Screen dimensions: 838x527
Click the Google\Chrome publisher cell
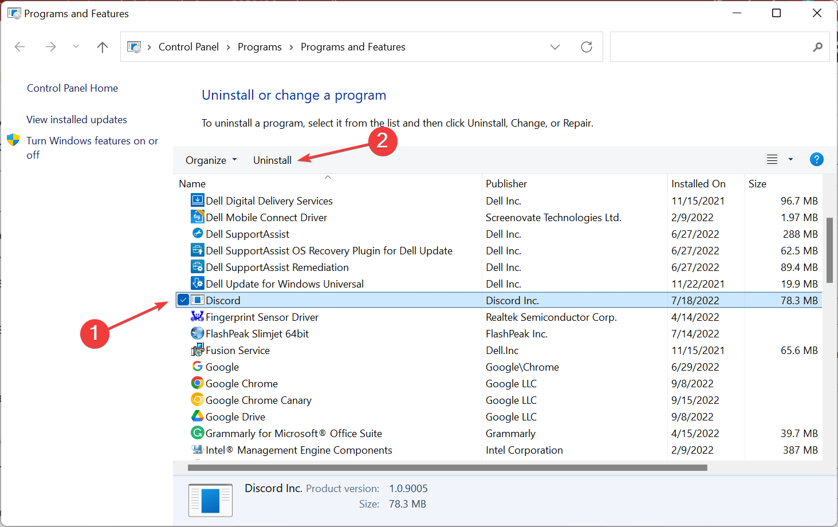[x=522, y=367]
